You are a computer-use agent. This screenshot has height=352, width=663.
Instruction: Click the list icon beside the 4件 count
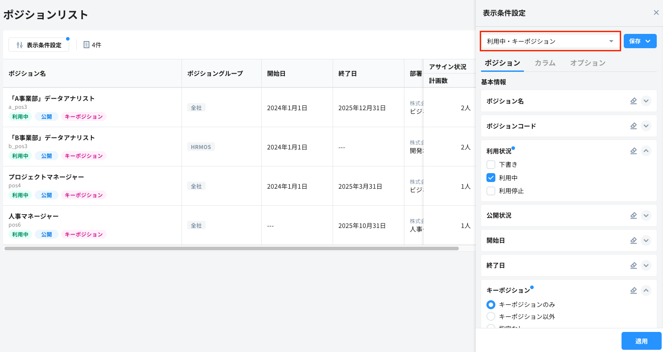click(x=86, y=44)
